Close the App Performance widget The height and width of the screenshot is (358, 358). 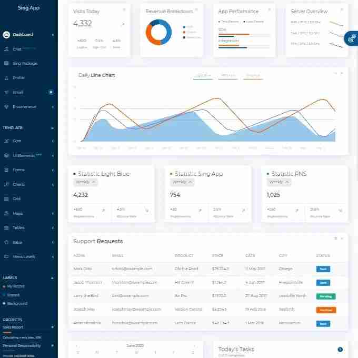(269, 9)
